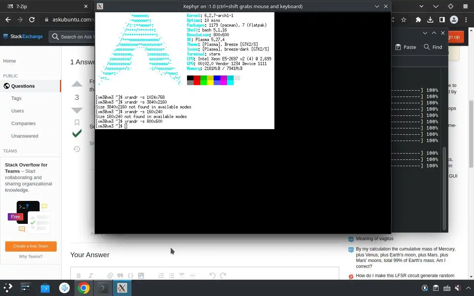Open System Settings from the taskbar
The height and width of the screenshot is (296, 474).
pos(26,287)
